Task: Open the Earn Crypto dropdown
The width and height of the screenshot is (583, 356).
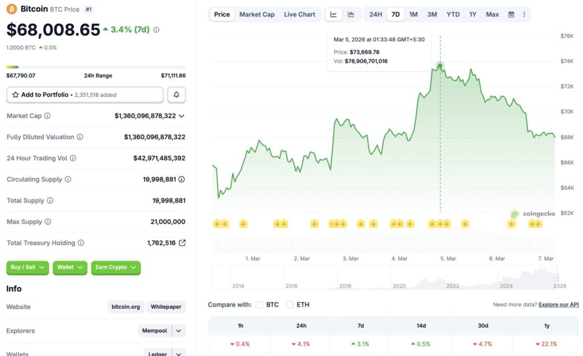Action: (116, 267)
